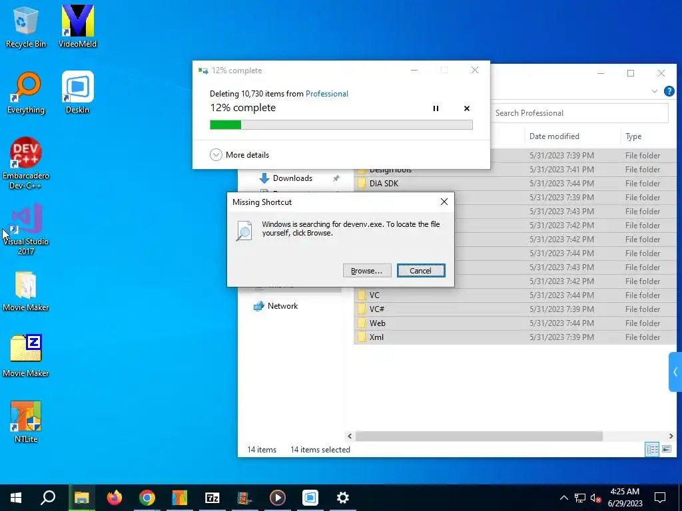
Task: Select the VC# folder row
Action: tap(515, 309)
